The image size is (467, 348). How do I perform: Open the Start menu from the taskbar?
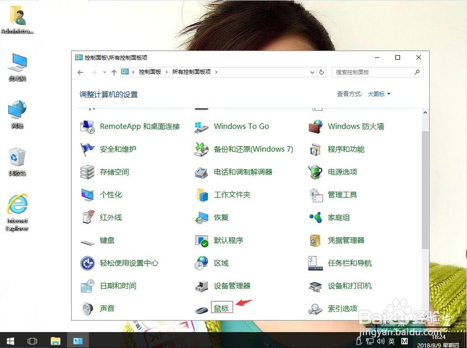9,341
